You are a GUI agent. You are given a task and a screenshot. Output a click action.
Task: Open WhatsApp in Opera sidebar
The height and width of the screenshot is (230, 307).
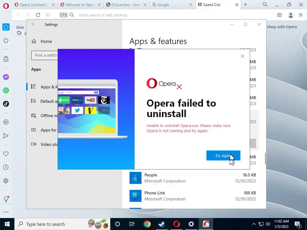pyautogui.click(x=6, y=90)
